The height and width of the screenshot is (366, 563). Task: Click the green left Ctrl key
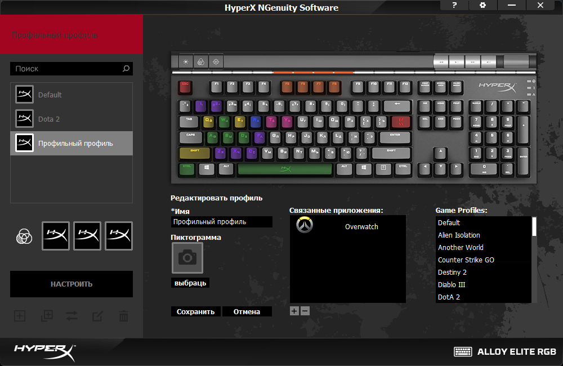[187, 169]
